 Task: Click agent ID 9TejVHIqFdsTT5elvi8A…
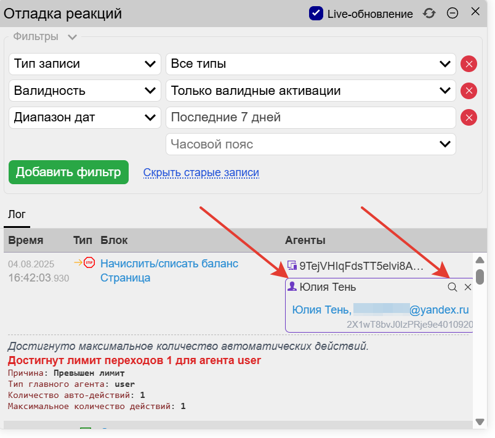click(x=361, y=266)
